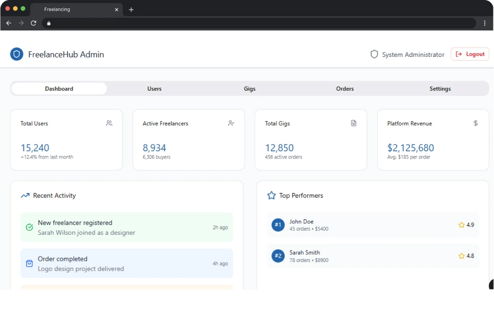
Task: Click the +12.4% from last month text
Action: (47, 157)
